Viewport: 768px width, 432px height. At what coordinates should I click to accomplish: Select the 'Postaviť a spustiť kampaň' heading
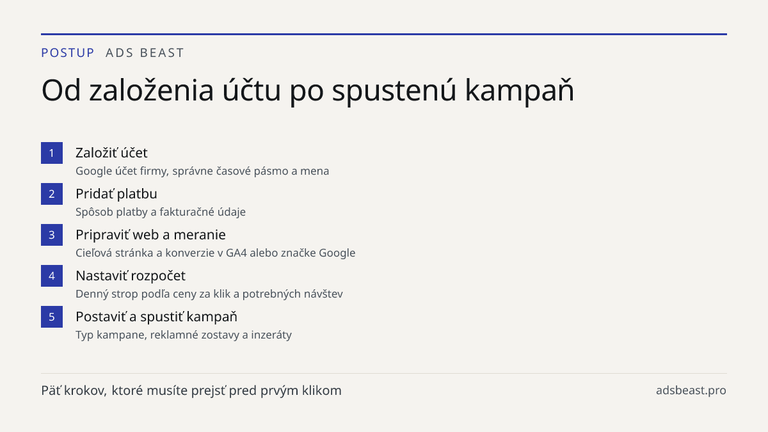point(157,317)
